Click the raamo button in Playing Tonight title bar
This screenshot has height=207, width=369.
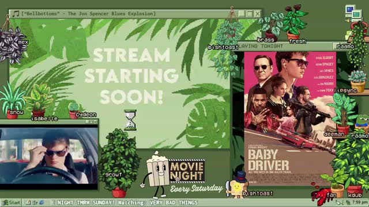tap(345, 46)
